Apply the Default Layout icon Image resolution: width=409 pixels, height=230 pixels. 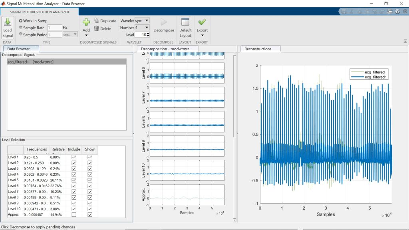click(185, 22)
